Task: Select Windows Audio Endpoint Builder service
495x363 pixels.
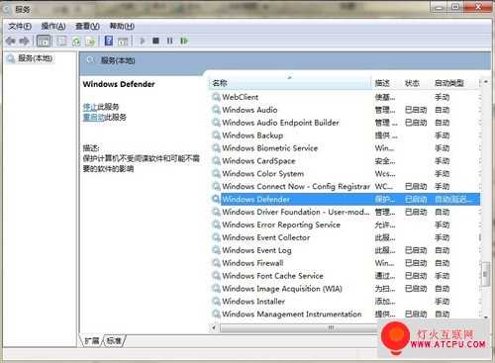Action: [x=345, y=123]
